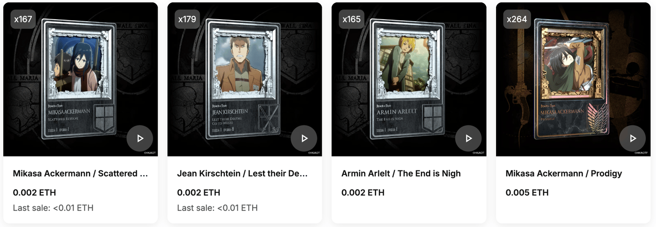Play the Mikasa Ackermann Scattered Resolve card video
The width and height of the screenshot is (656, 227).
click(x=140, y=138)
